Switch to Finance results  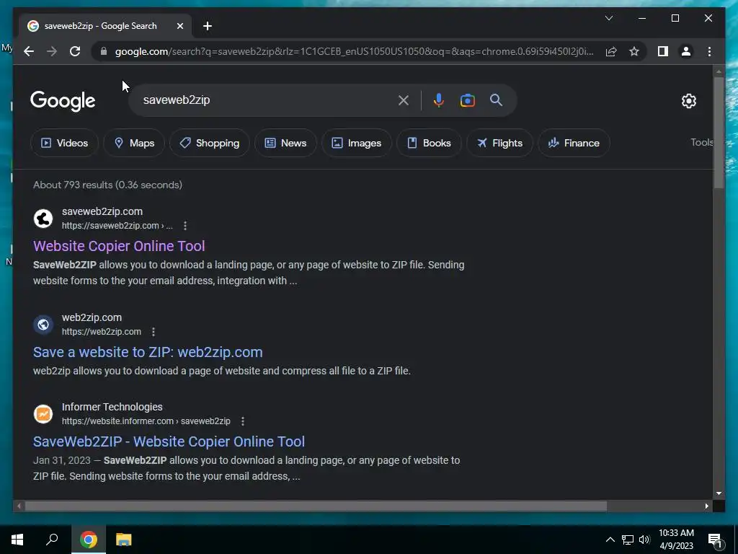pos(574,144)
